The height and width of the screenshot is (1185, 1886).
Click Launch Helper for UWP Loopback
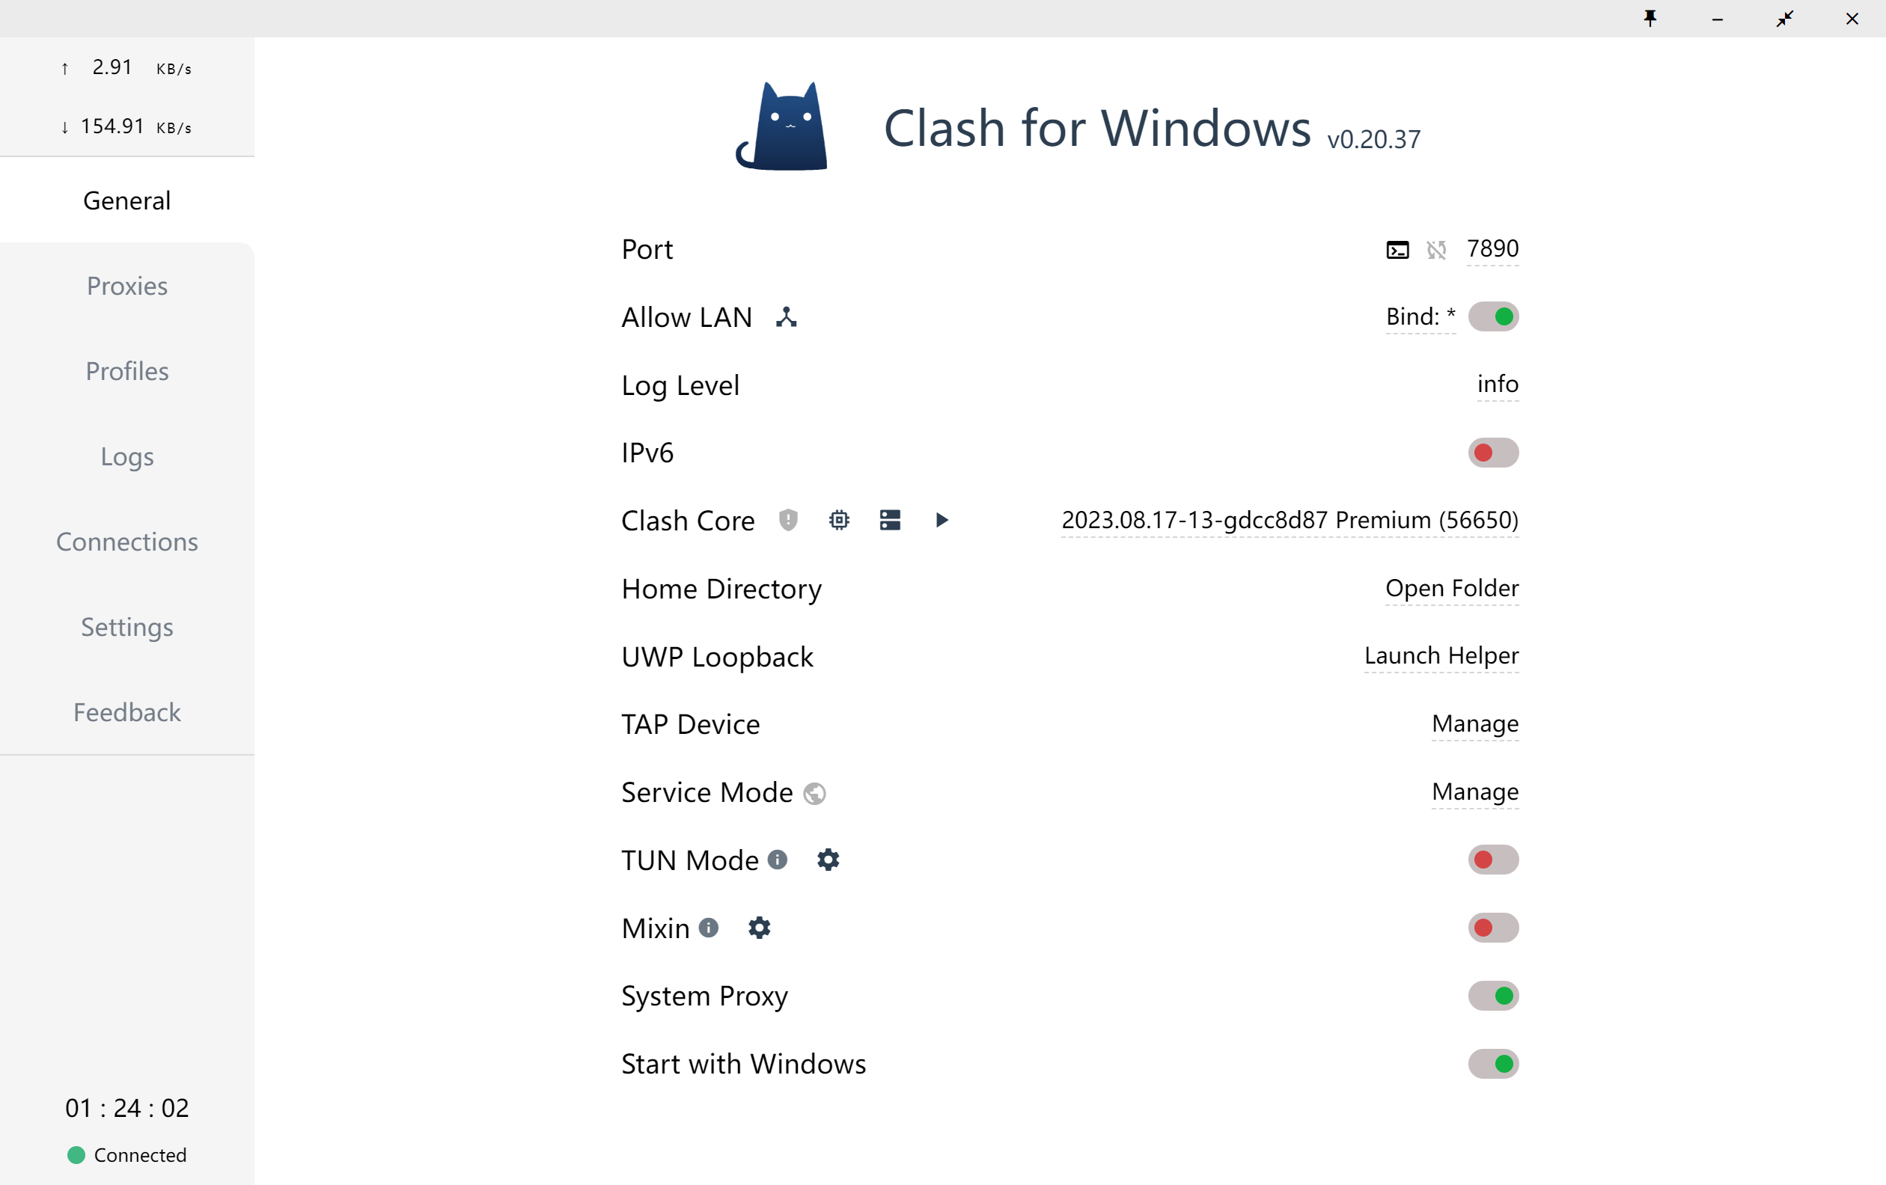click(1441, 655)
